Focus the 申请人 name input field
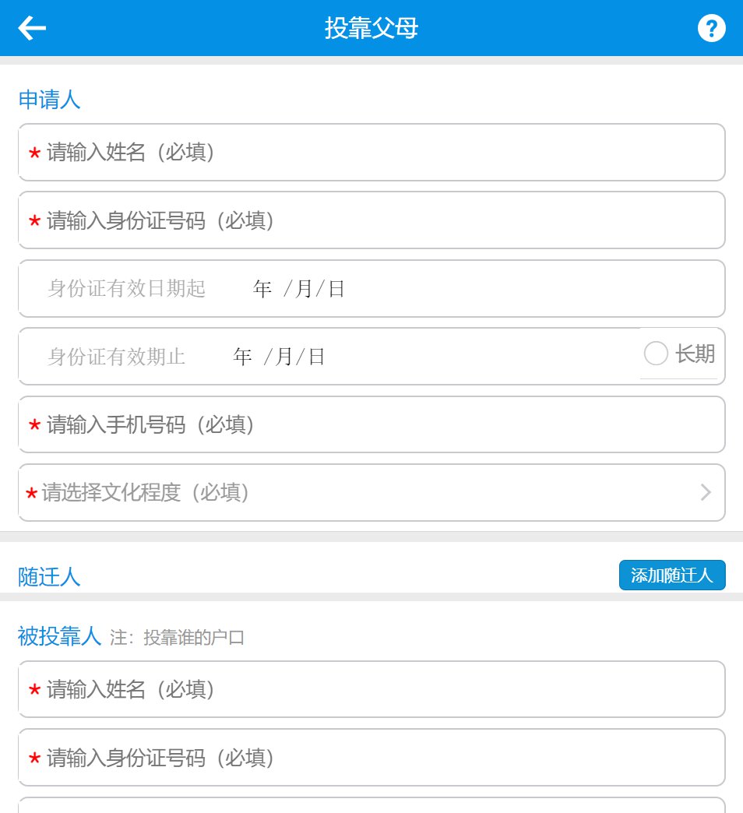The height and width of the screenshot is (813, 743). [x=371, y=153]
